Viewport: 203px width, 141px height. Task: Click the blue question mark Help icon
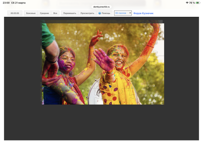click(x=100, y=13)
